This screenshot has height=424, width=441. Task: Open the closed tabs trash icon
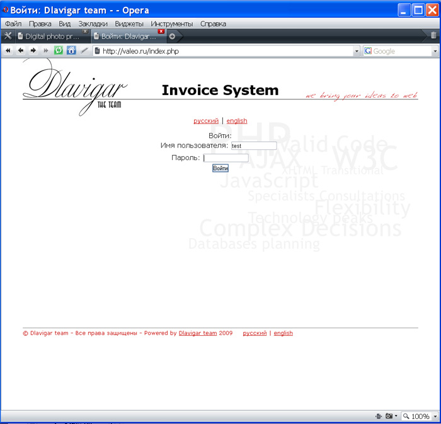point(433,35)
